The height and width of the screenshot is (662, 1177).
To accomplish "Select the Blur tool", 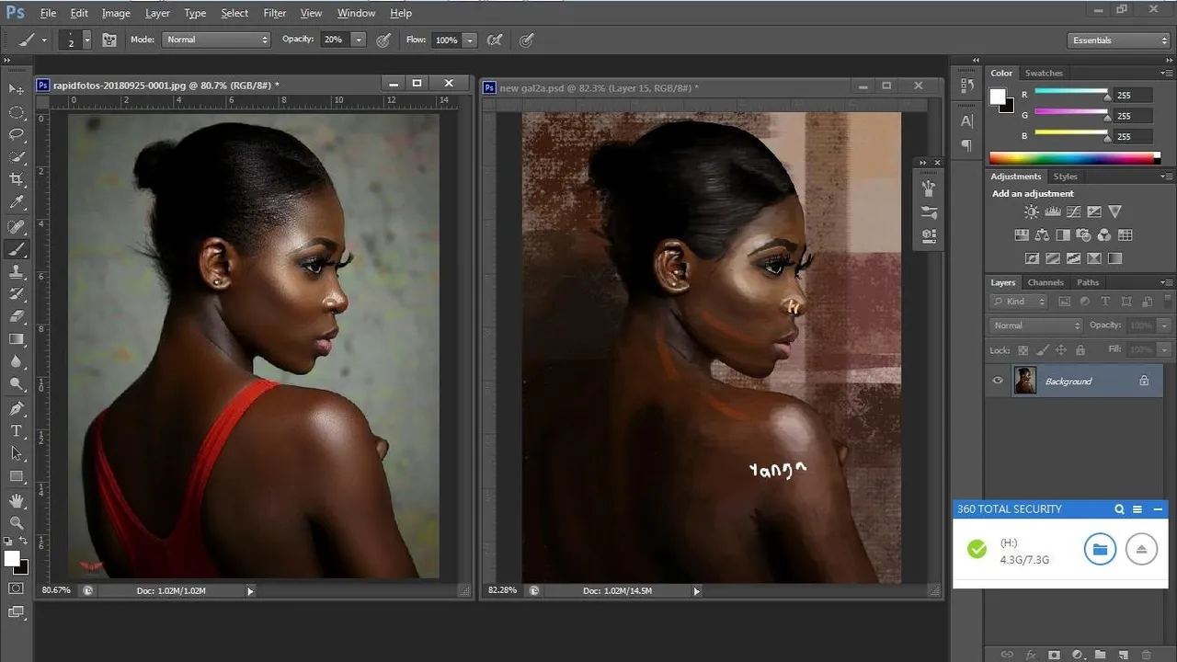I will (x=17, y=362).
